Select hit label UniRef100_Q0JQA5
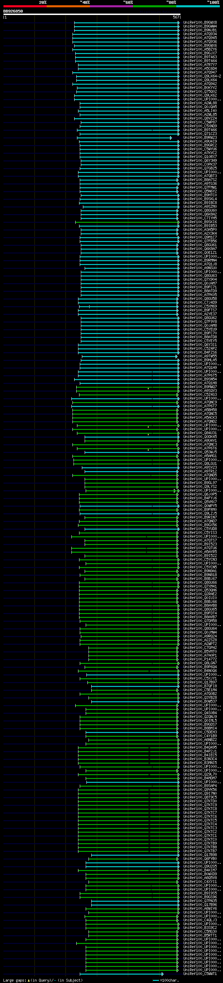223x983 pixels. click(x=200, y=107)
